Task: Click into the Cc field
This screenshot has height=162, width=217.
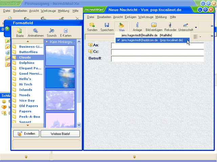Action: [157, 52]
